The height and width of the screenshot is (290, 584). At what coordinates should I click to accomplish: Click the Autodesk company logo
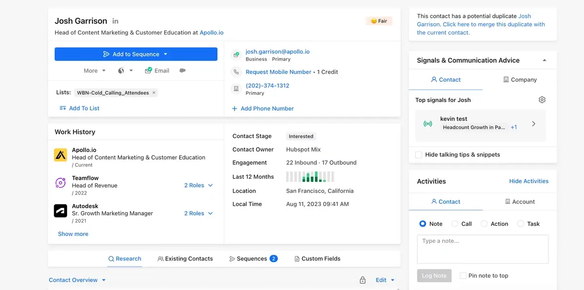[x=60, y=211]
